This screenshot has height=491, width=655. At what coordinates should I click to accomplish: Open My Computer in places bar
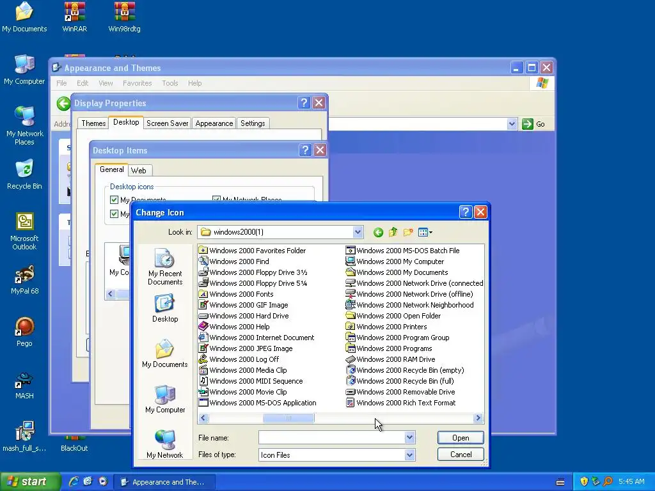(165, 399)
